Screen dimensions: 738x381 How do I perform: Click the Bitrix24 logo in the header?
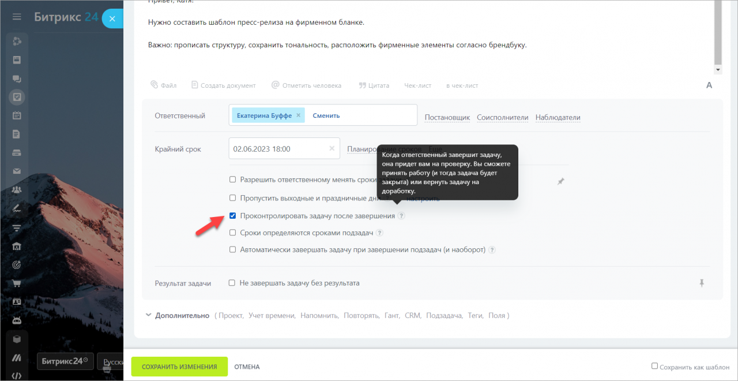click(x=66, y=17)
